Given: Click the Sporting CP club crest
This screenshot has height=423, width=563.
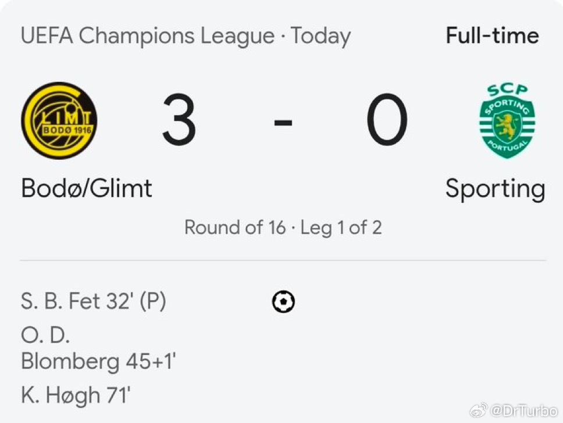Looking at the screenshot, I should click(507, 121).
